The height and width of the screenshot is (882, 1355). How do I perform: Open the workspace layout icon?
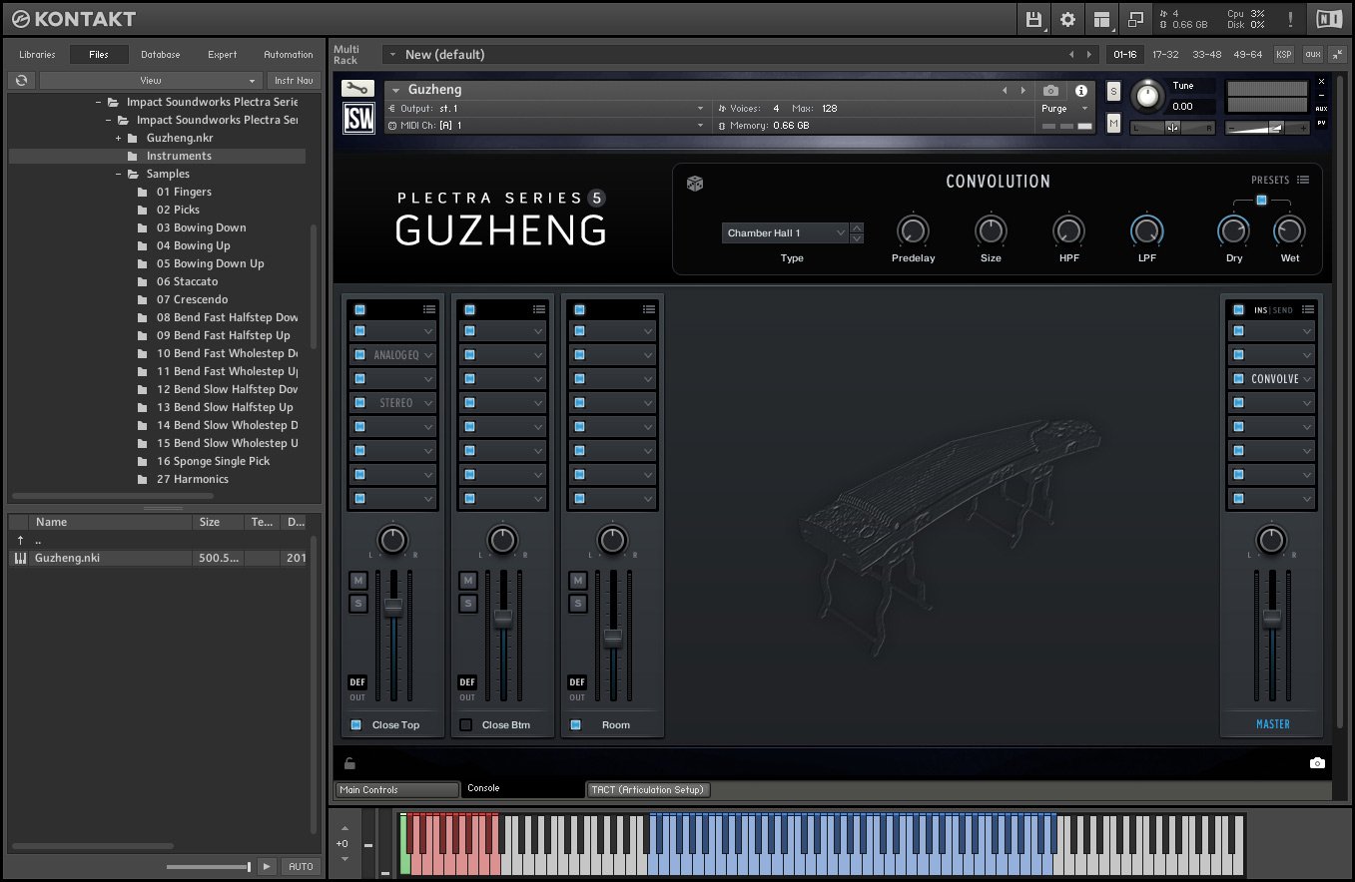(x=1101, y=19)
